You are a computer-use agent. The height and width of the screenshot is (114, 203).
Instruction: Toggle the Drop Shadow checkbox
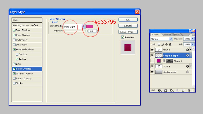(x=14, y=30)
